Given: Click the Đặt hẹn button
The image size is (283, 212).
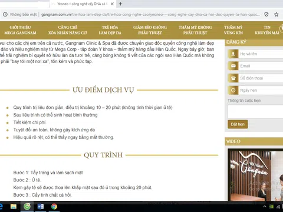Looking at the screenshot, I should 238,124.
